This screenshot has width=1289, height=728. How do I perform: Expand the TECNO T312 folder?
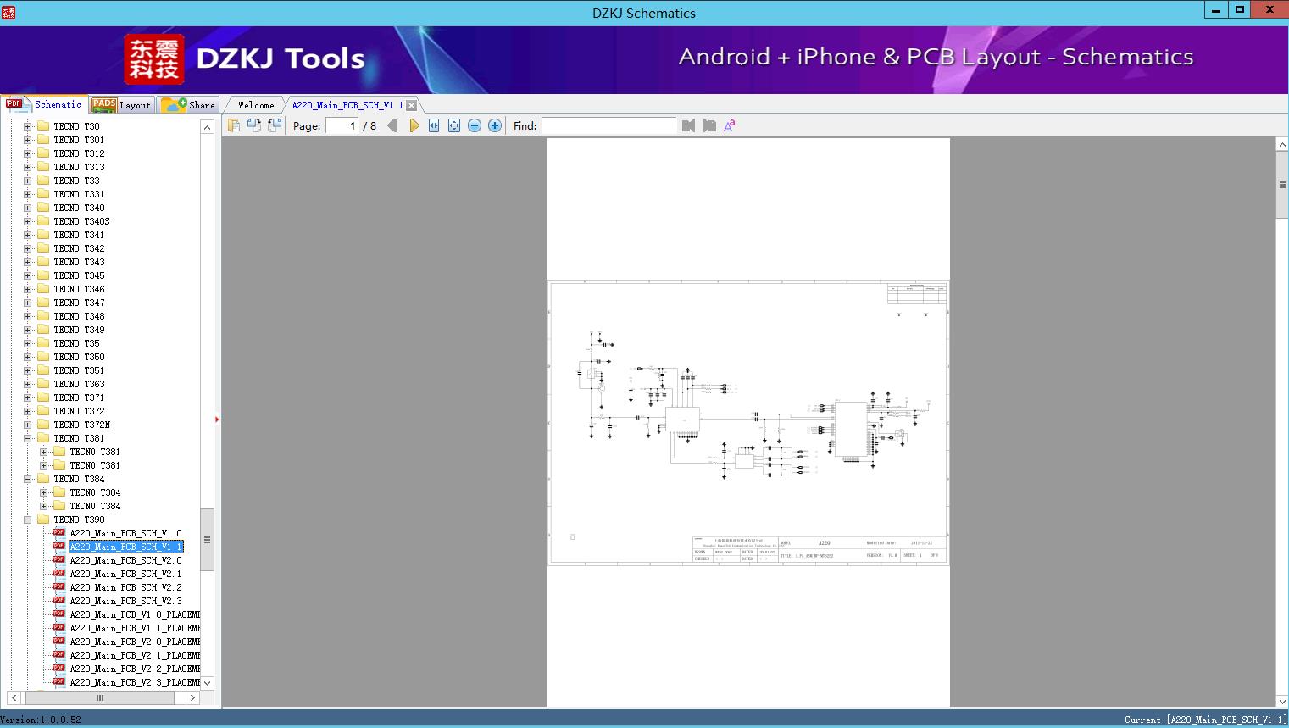pyautogui.click(x=27, y=153)
